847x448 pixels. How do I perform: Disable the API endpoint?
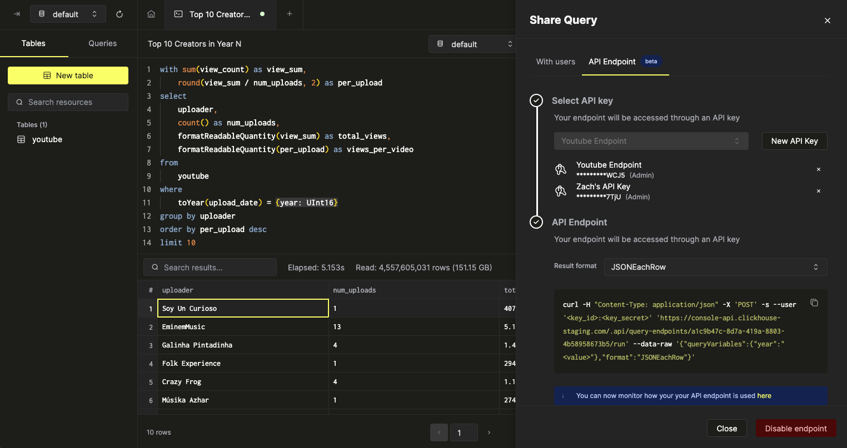[x=796, y=428]
